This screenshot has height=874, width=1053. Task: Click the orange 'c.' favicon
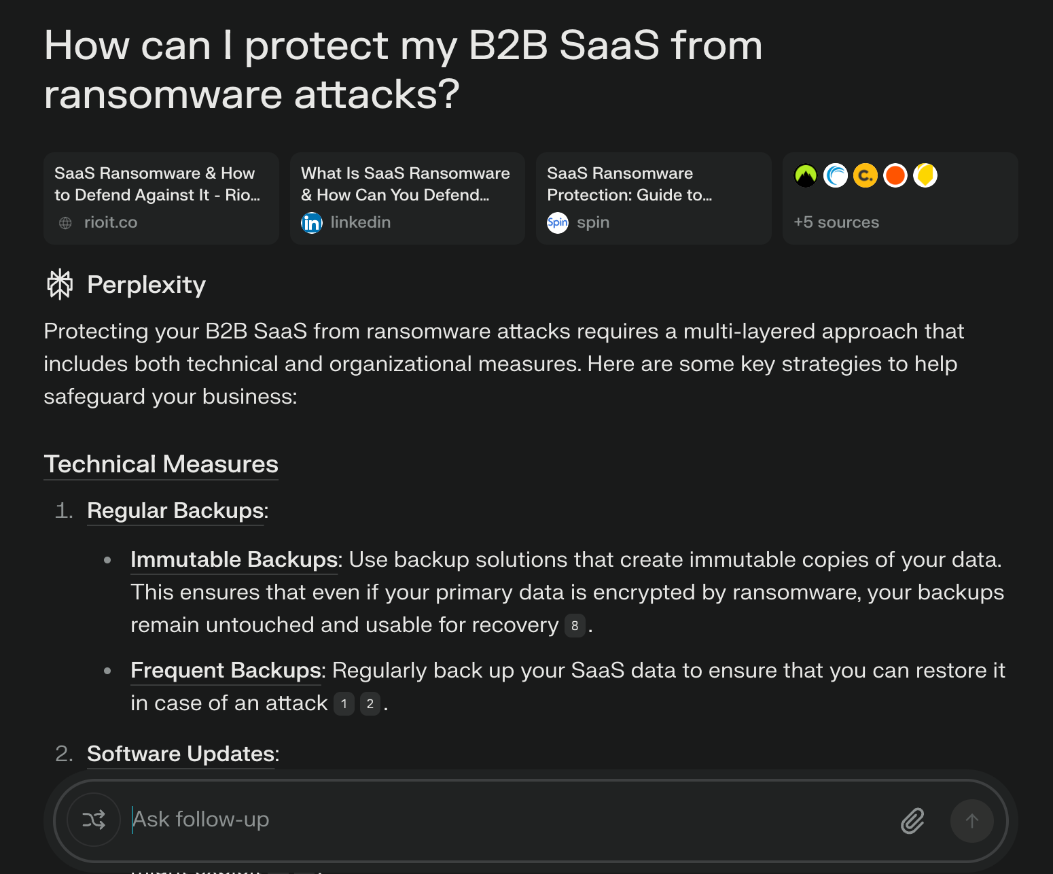coord(865,175)
